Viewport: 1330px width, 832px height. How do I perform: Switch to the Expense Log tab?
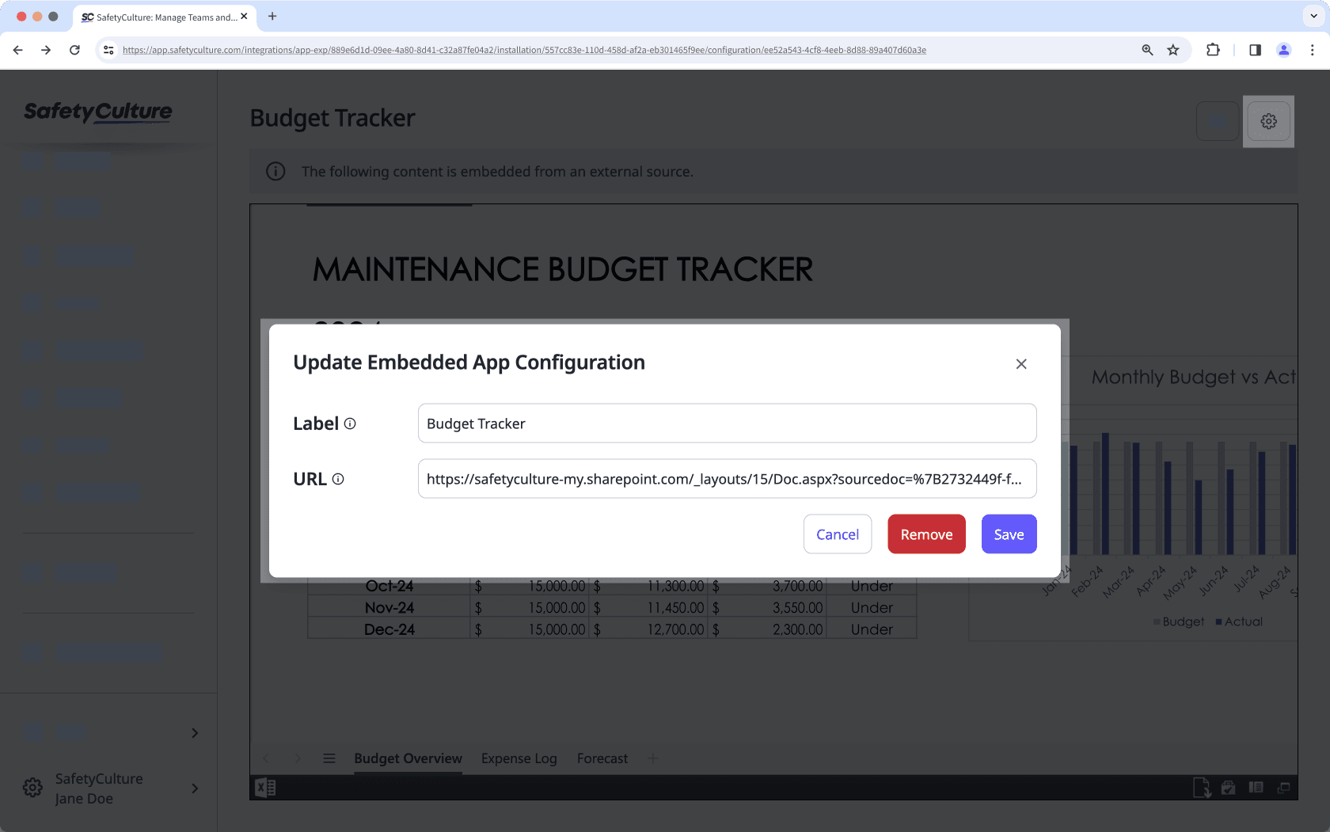point(519,758)
